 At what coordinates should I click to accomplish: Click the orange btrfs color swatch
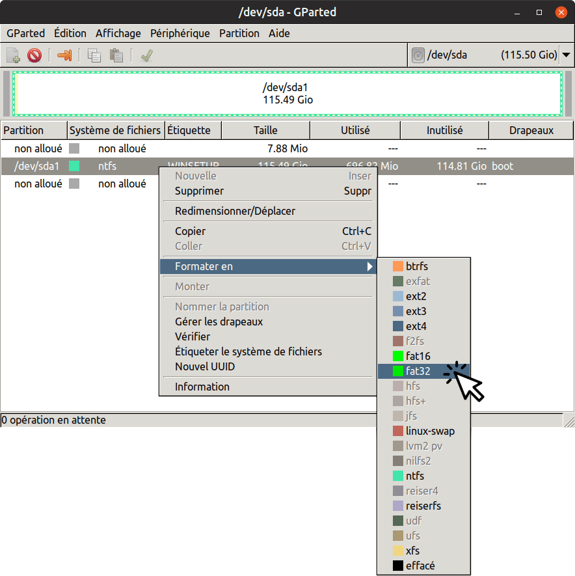pos(398,266)
